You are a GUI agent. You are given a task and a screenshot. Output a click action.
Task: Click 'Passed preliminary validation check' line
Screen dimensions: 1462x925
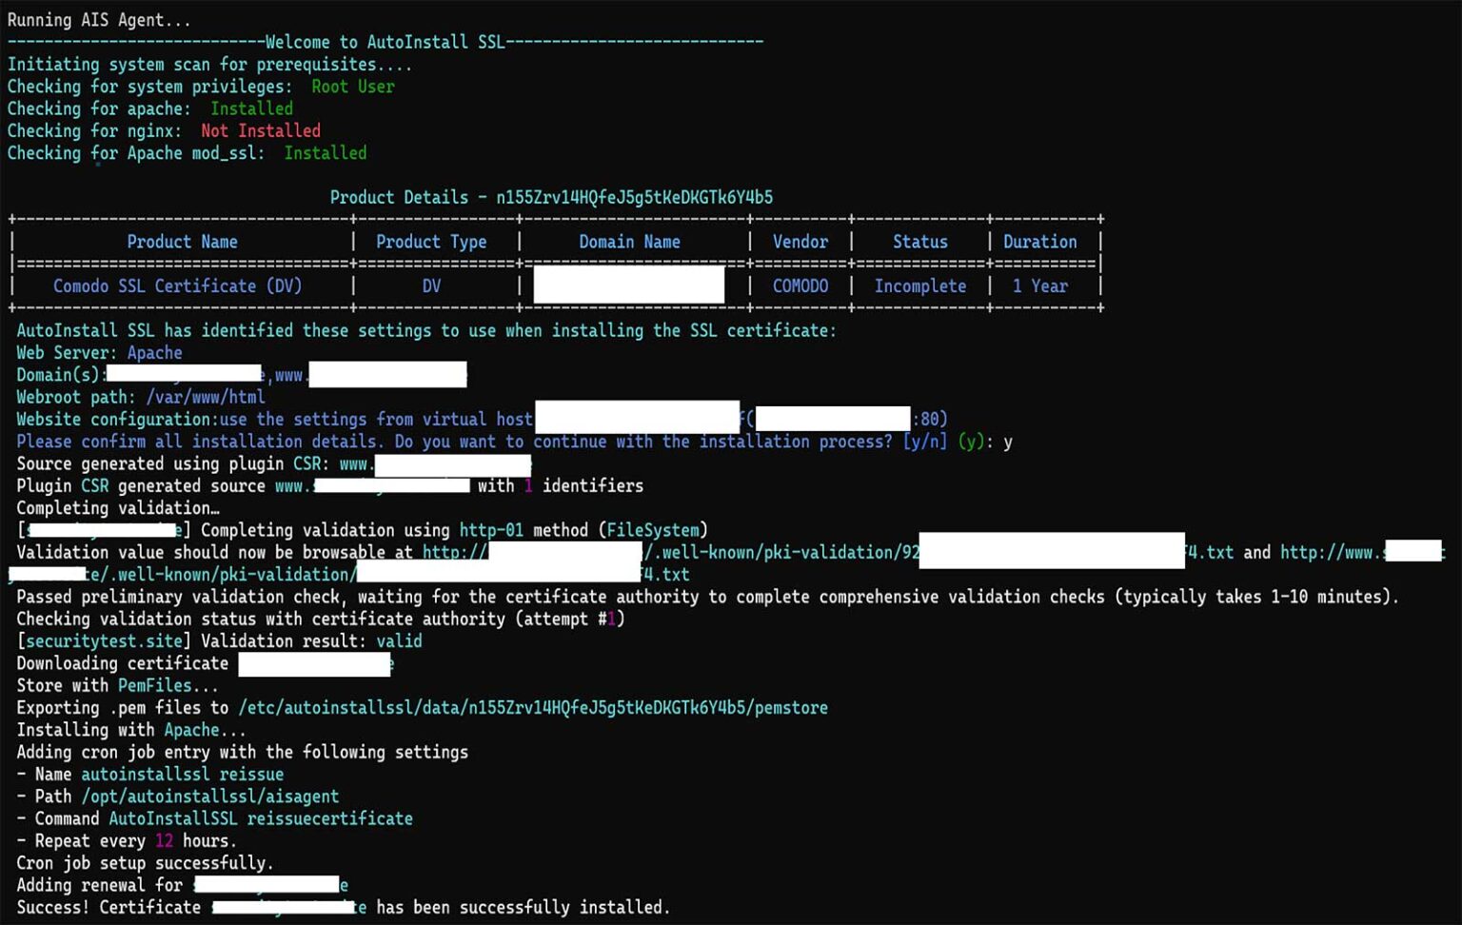(x=707, y=597)
